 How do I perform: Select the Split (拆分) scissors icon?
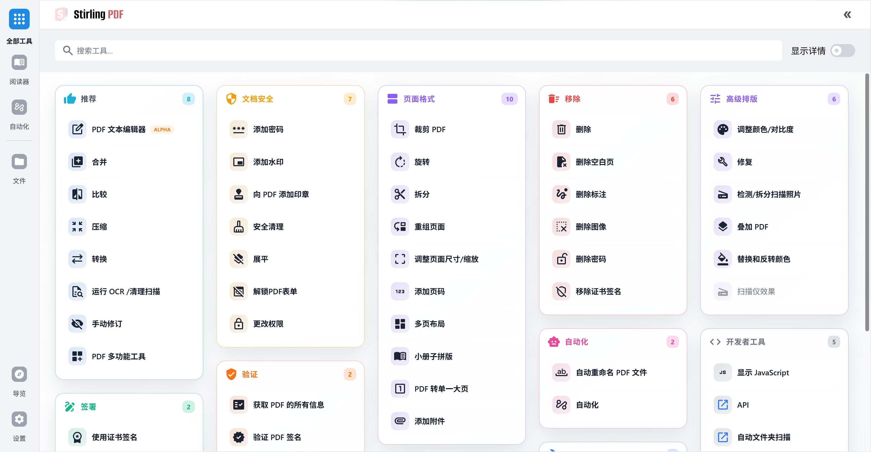(400, 194)
